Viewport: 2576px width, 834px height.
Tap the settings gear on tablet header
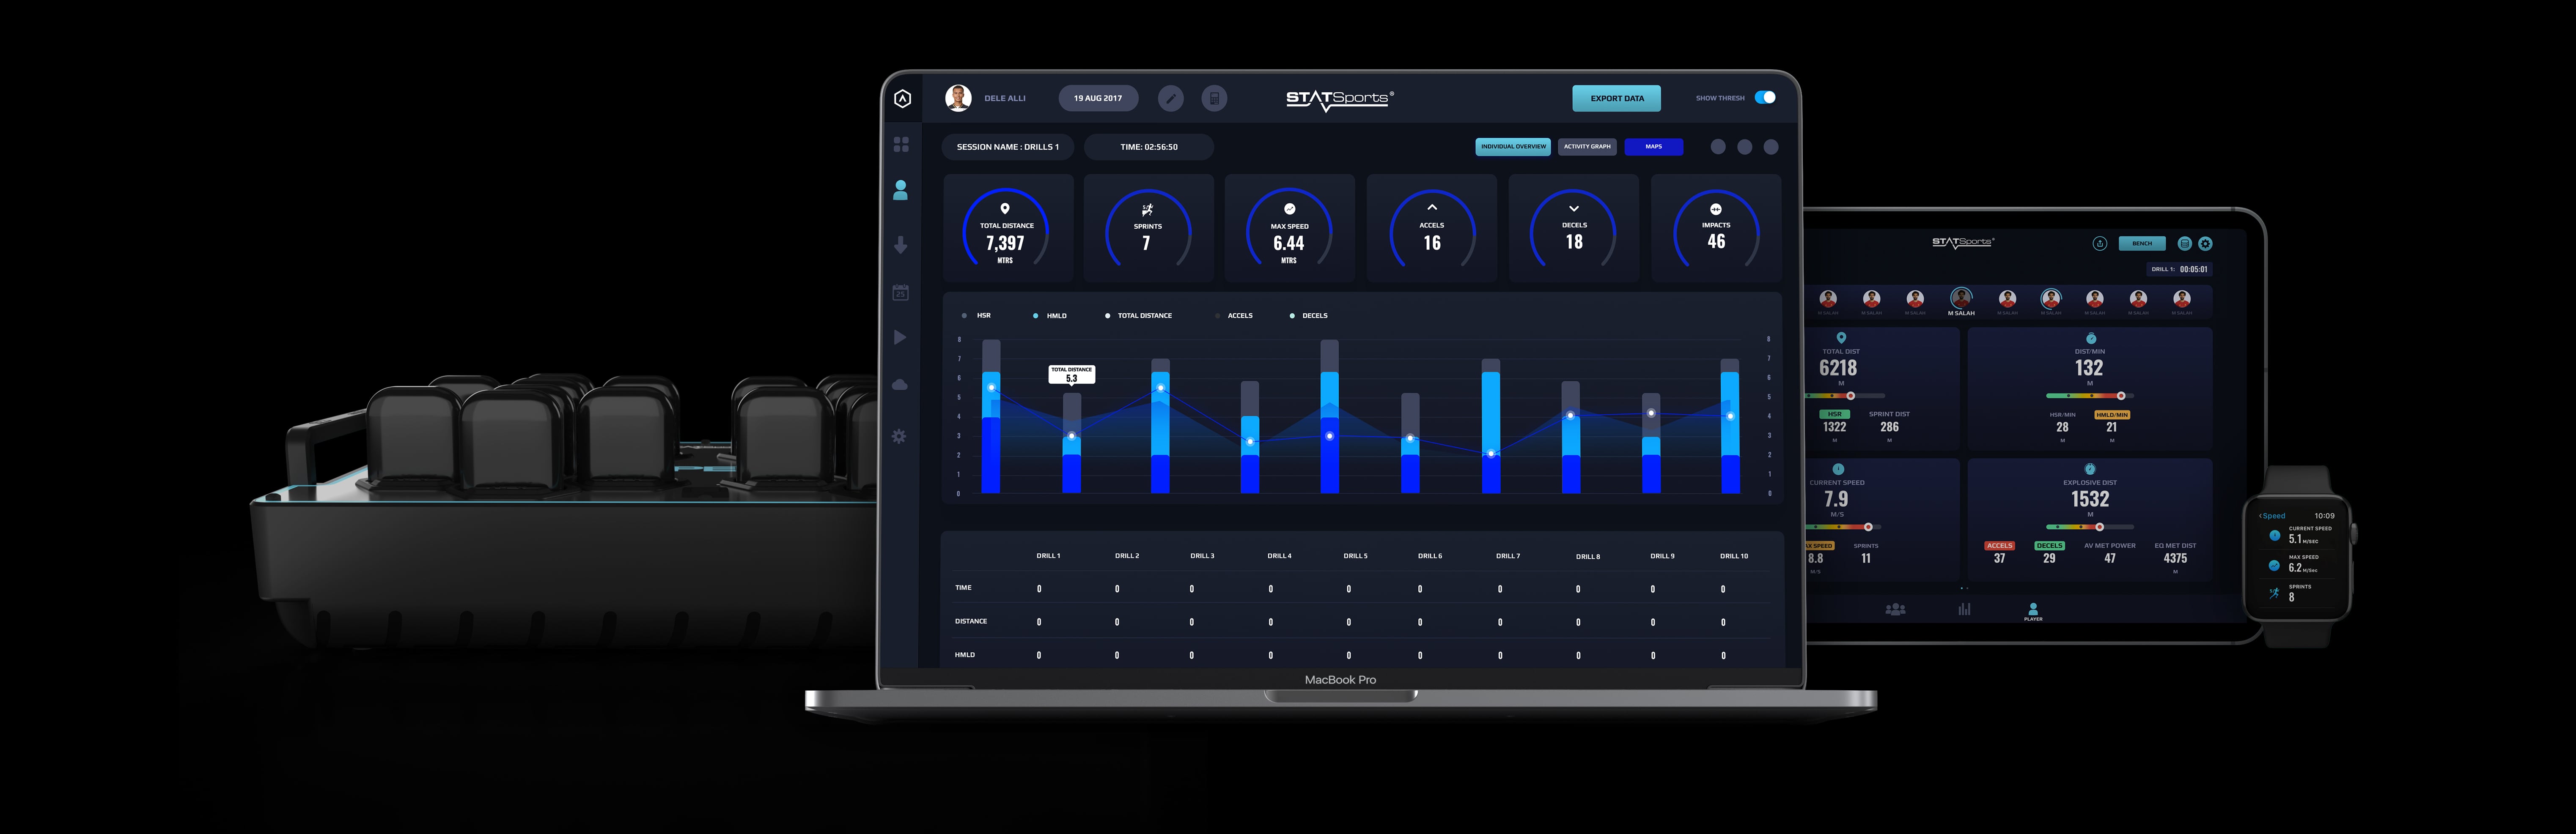coord(2205,244)
